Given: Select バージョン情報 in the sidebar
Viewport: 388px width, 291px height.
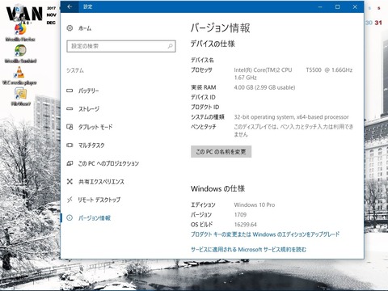Looking at the screenshot, I should click(x=95, y=218).
